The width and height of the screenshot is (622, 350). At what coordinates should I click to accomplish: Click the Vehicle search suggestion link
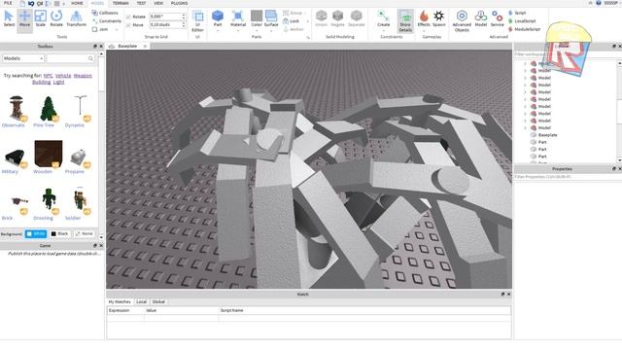pyautogui.click(x=63, y=76)
